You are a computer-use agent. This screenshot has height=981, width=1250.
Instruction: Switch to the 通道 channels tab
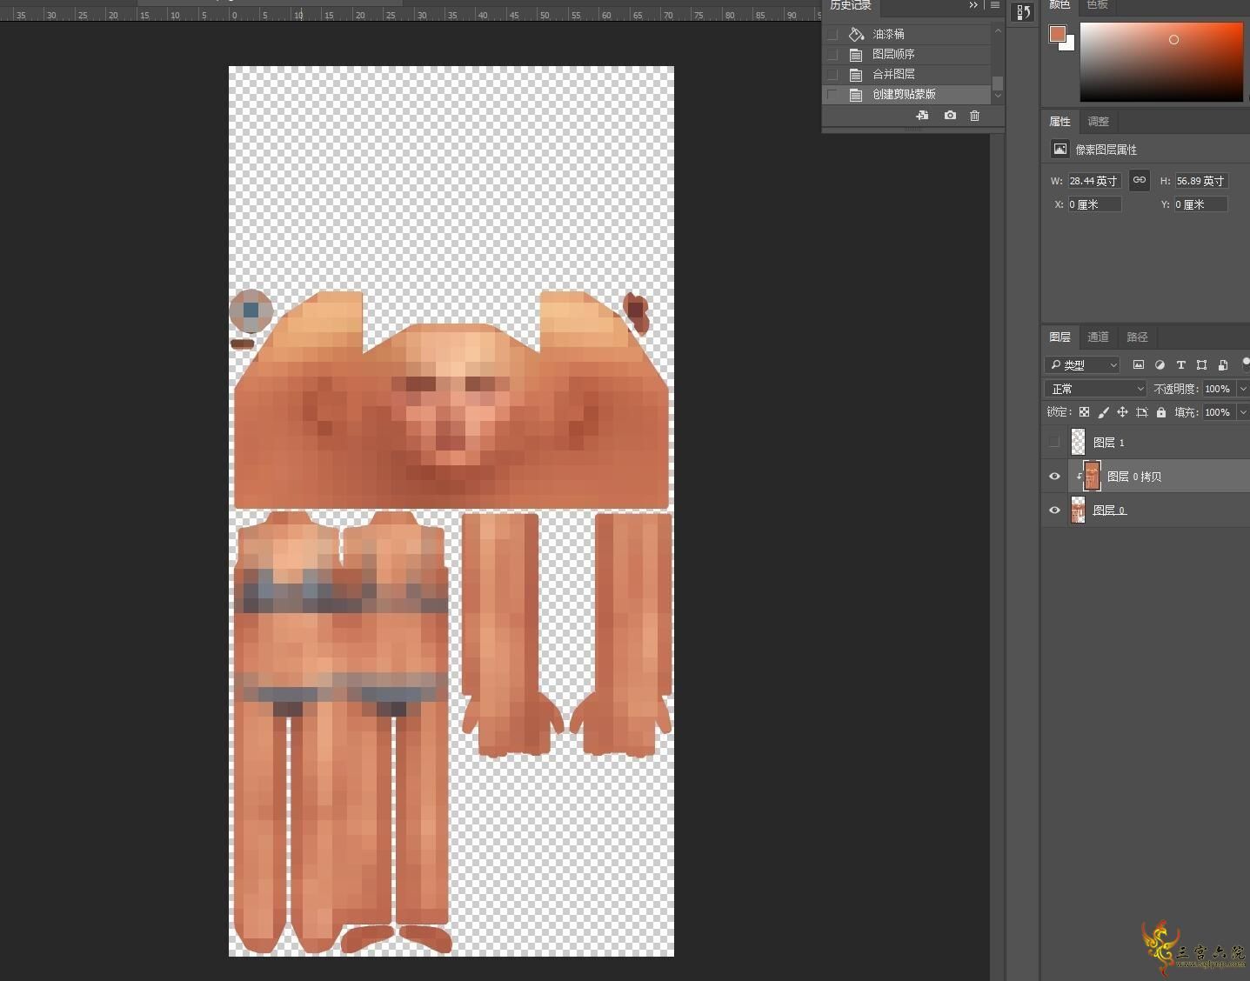click(x=1098, y=337)
